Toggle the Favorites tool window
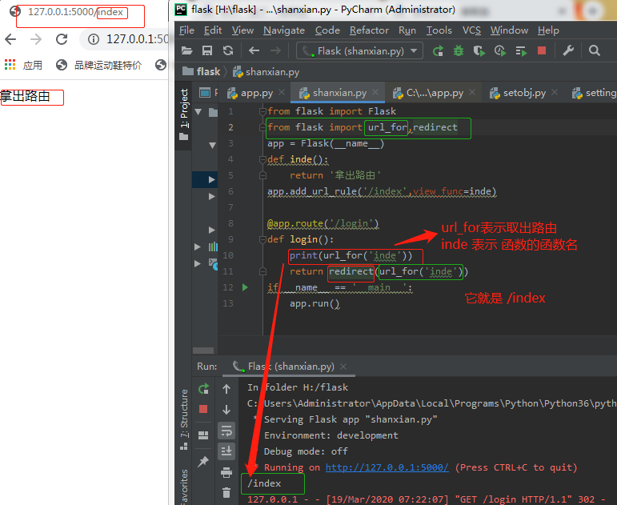Screen dimensions: 617x505 [x=184, y=487]
